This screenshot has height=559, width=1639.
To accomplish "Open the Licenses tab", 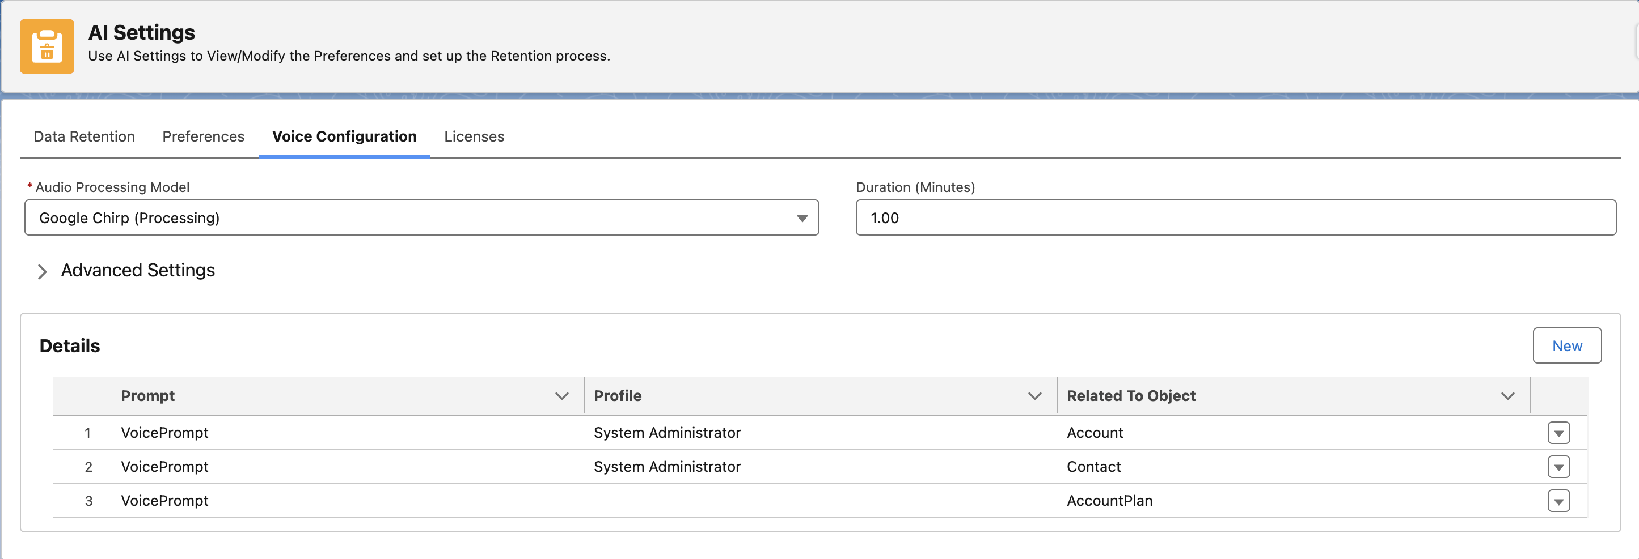I will [474, 136].
